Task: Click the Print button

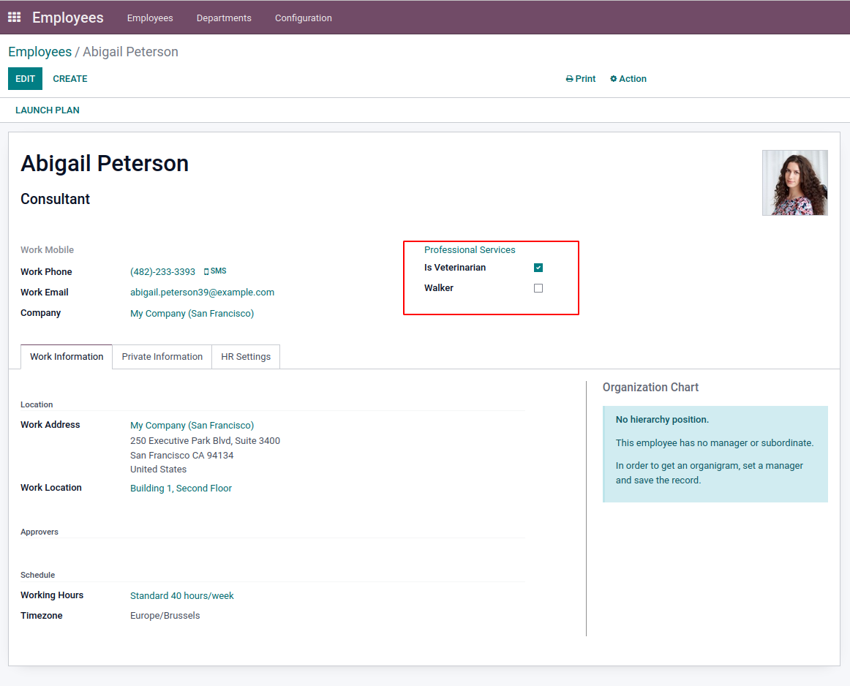Action: [x=581, y=79]
